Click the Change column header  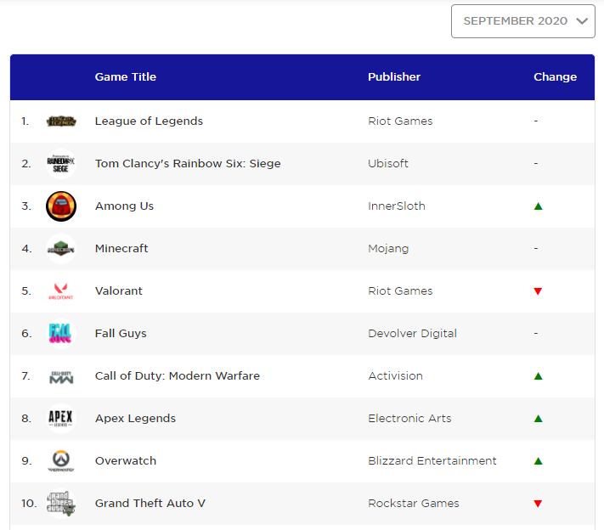click(555, 77)
